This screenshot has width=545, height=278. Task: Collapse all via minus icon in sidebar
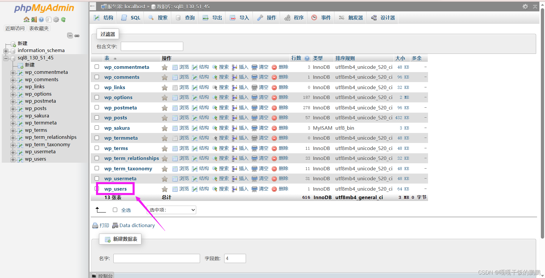pos(70,36)
